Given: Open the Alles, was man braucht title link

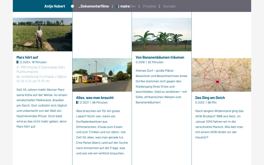Looking at the screenshot, I should coord(95,98).
